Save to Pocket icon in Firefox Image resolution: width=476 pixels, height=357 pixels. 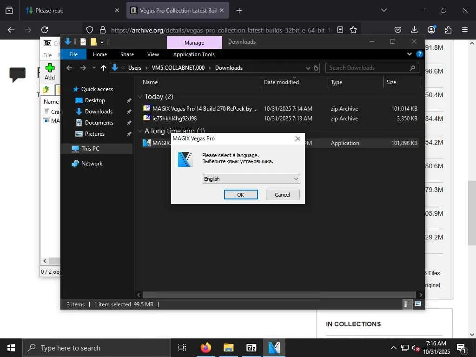pos(398,30)
